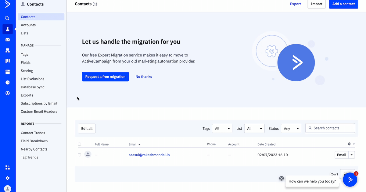The width and height of the screenshot is (366, 192).
Task: Open the Automations icon in sidebar
Action: point(8,50)
